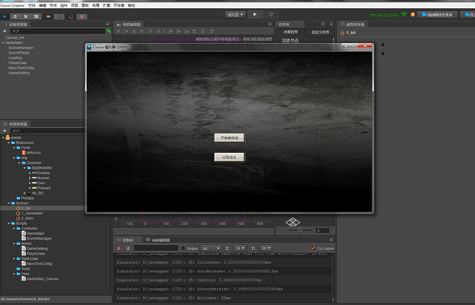Toggle the first checkbox in the inspector
The image size is (475, 305).
pos(383,45)
